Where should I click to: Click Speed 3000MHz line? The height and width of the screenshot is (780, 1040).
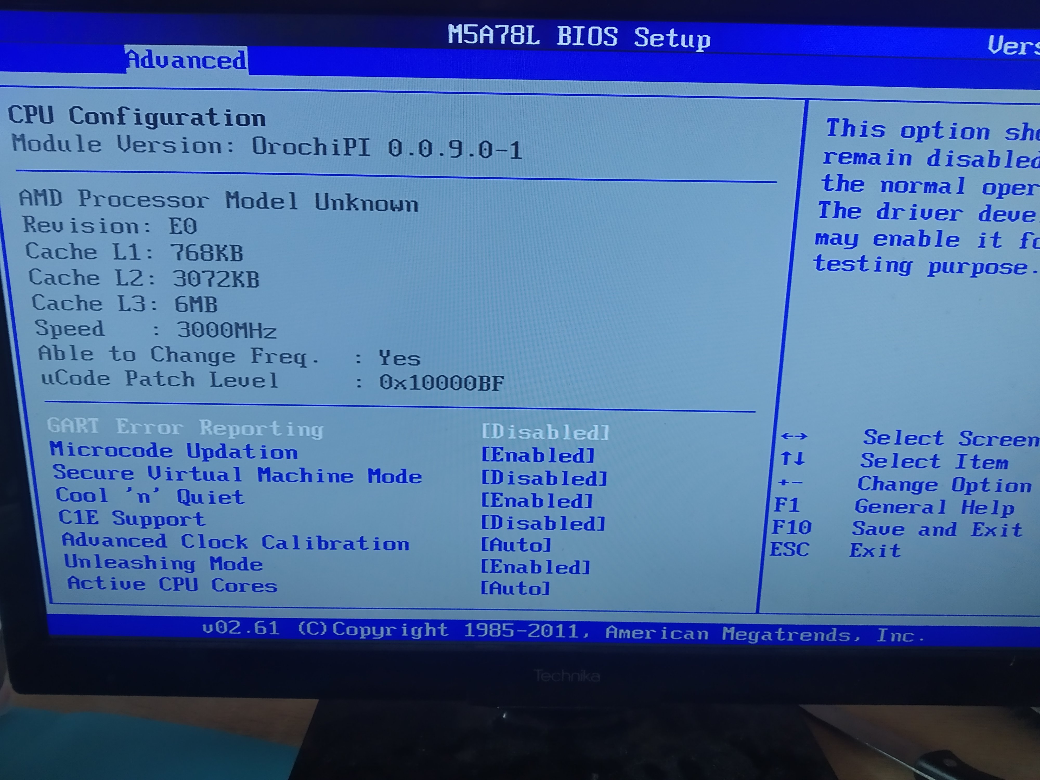pyautogui.click(x=156, y=329)
